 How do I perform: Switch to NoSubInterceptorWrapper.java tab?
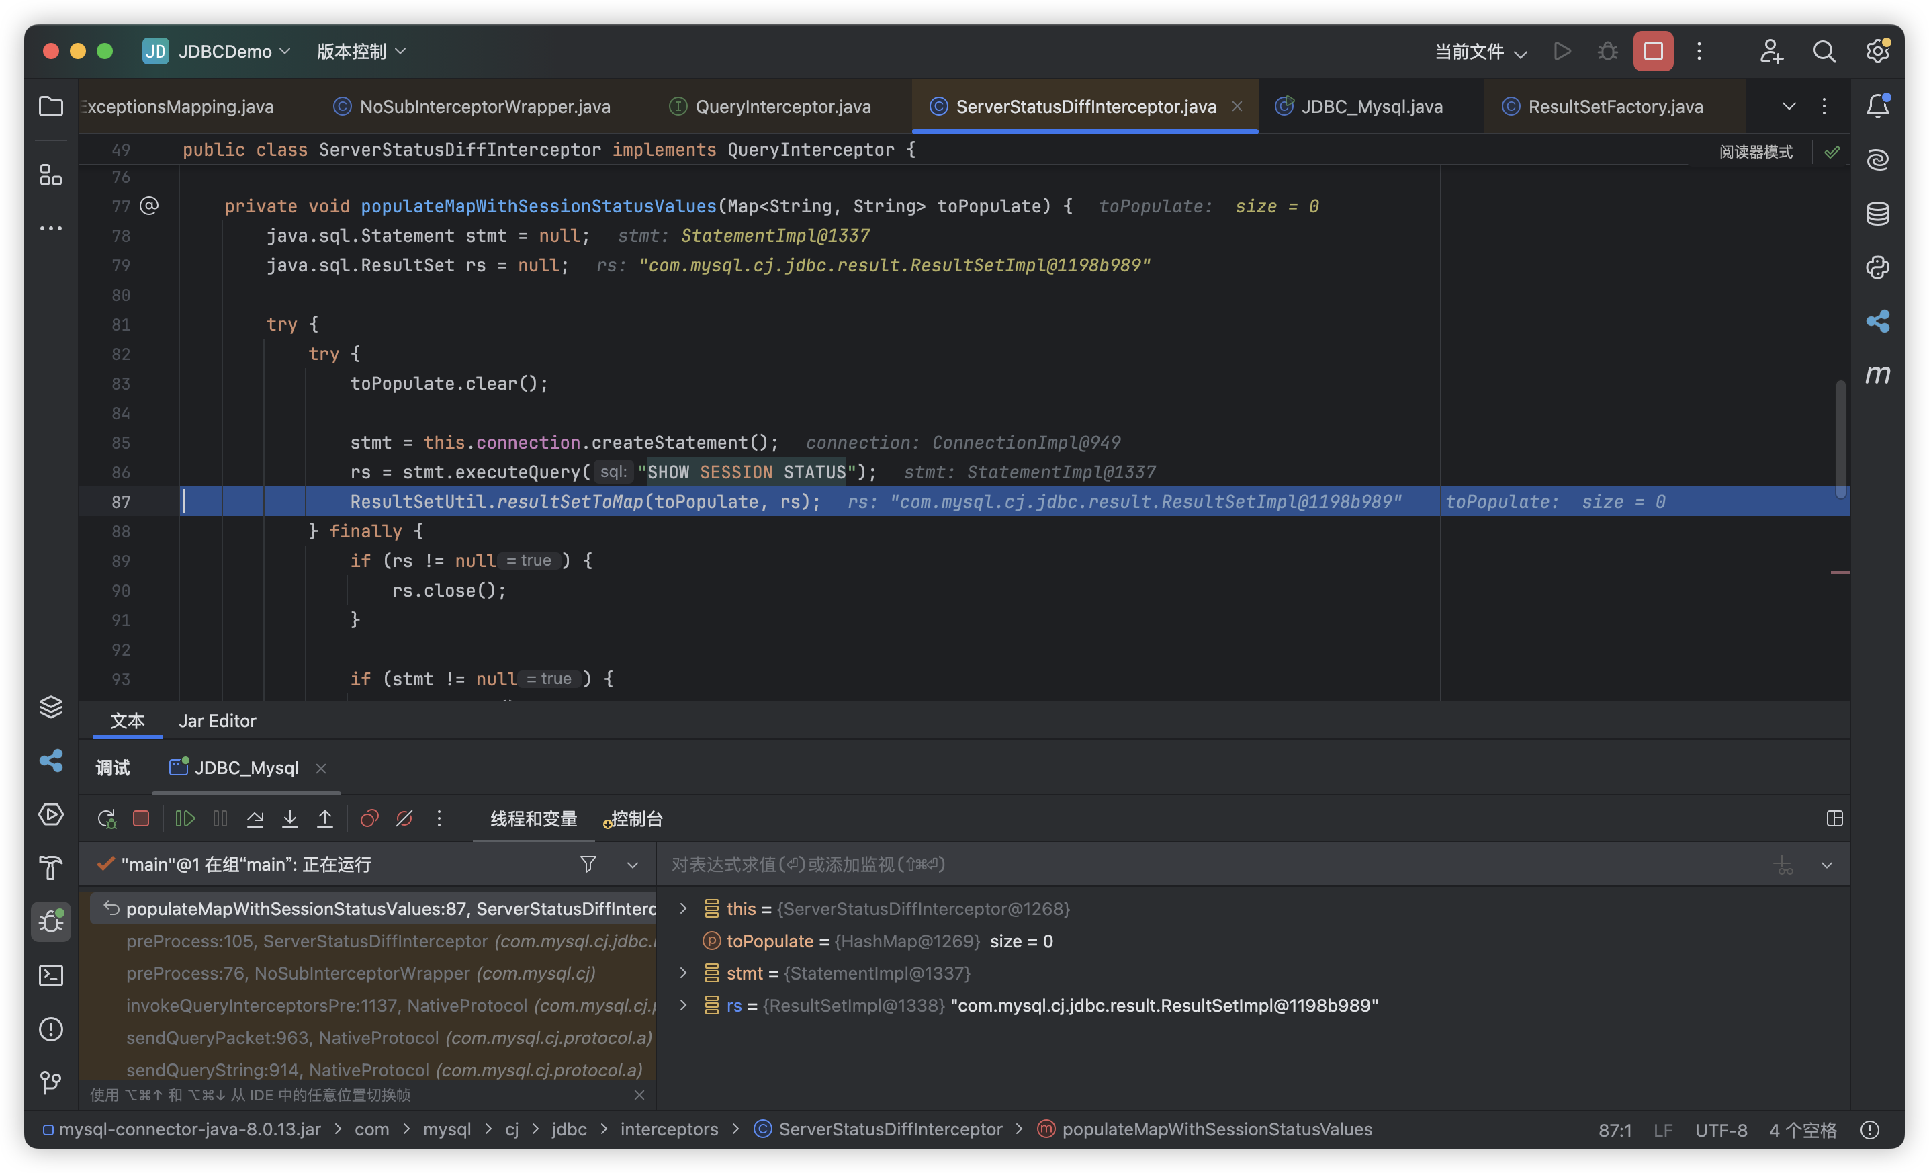tap(472, 107)
